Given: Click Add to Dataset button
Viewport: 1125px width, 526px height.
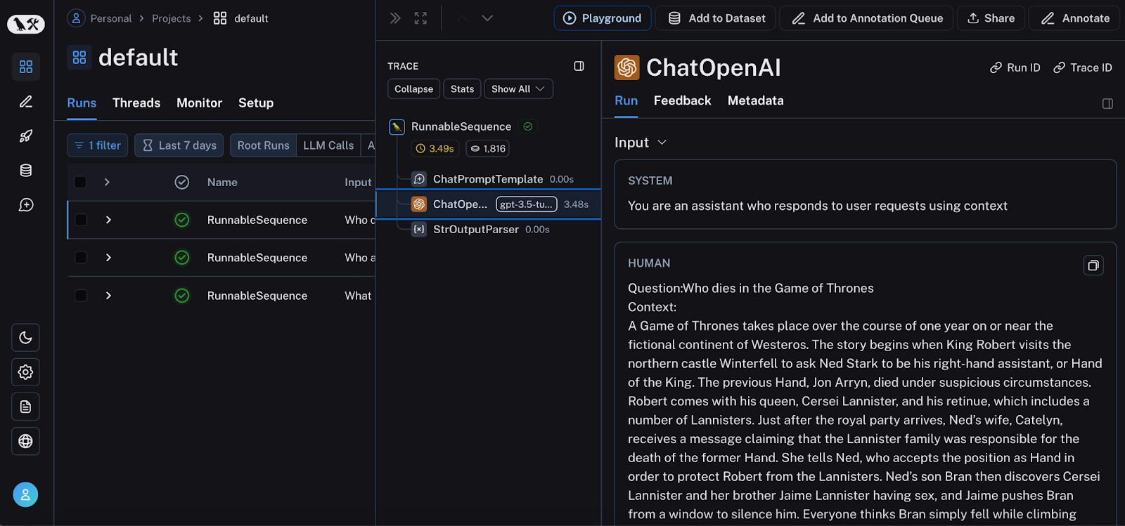Looking at the screenshot, I should pos(716,18).
